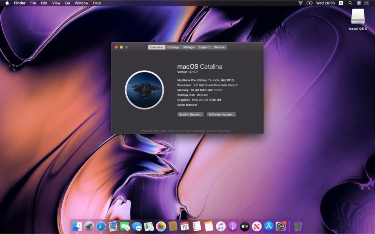Switch to the Displays tab
This screenshot has width=375, height=234.
click(x=173, y=47)
